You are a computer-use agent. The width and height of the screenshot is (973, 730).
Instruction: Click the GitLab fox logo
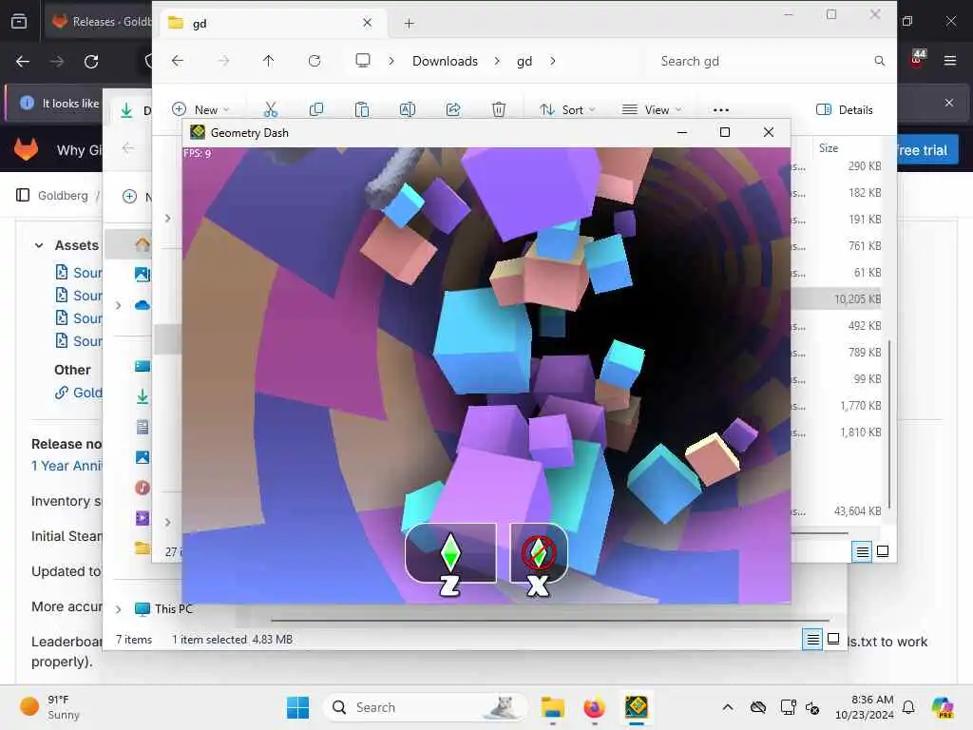click(26, 149)
